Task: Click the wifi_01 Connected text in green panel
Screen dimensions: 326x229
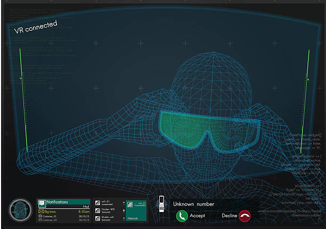Action: [x=140, y=204]
